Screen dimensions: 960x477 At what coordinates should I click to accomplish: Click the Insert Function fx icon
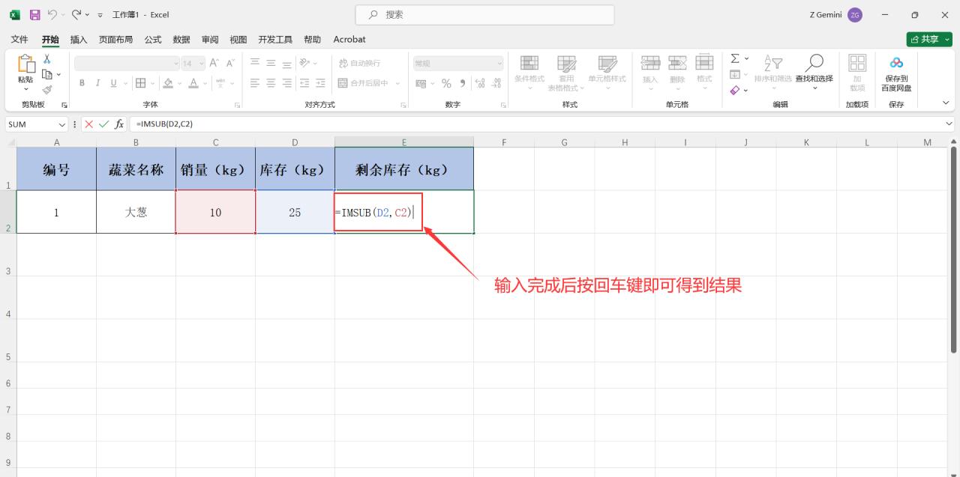click(119, 124)
